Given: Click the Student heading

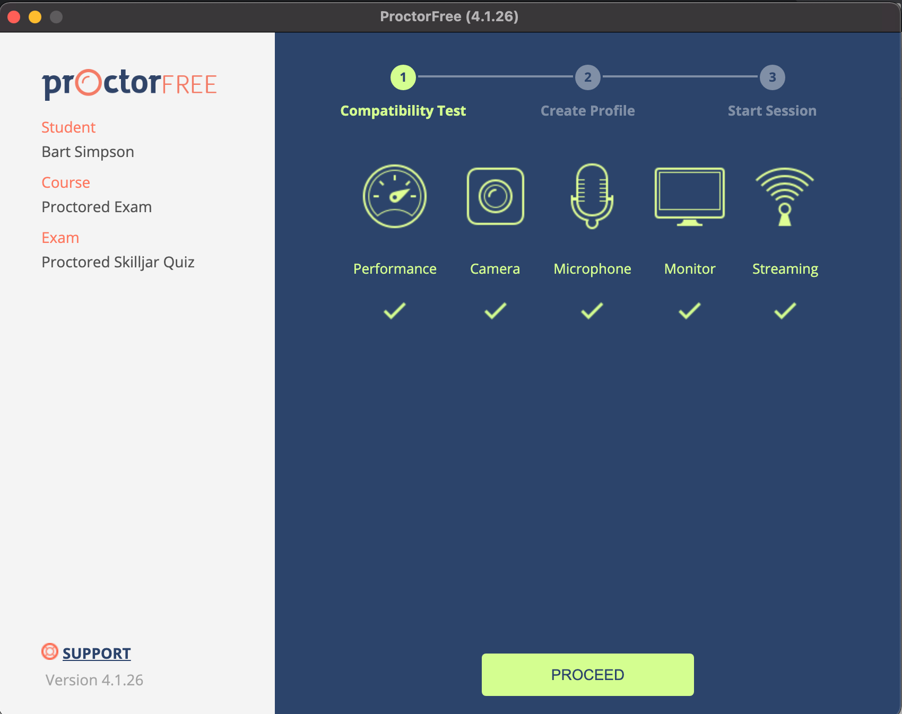Looking at the screenshot, I should point(68,127).
